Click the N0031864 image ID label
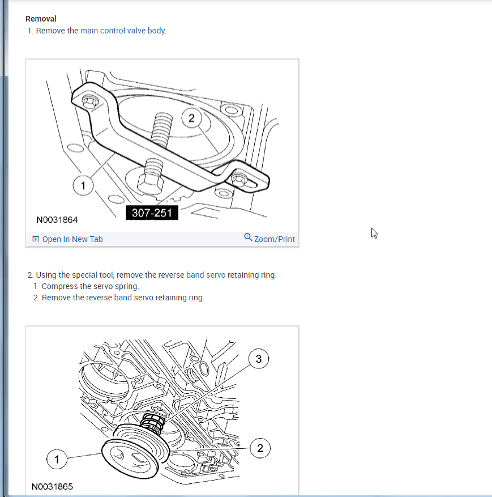492x497 pixels. pyautogui.click(x=57, y=220)
